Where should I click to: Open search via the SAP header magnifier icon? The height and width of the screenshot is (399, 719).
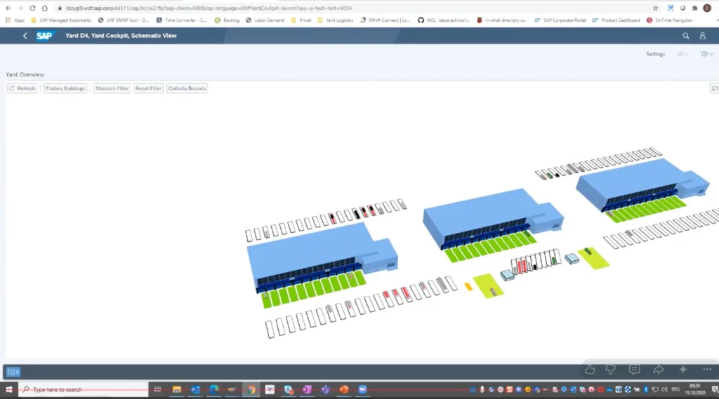(x=685, y=36)
